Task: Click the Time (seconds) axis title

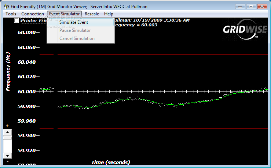Action: [111, 162]
